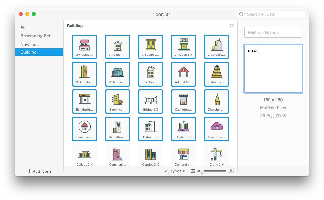This screenshot has width=324, height=200.
Task: Open the Cloudhouse icon
Action: pyautogui.click(x=216, y=129)
